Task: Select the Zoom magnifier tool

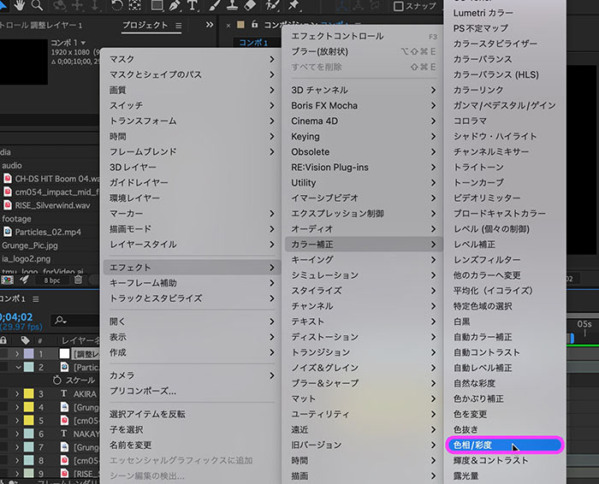Action: pyautogui.click(x=37, y=5)
